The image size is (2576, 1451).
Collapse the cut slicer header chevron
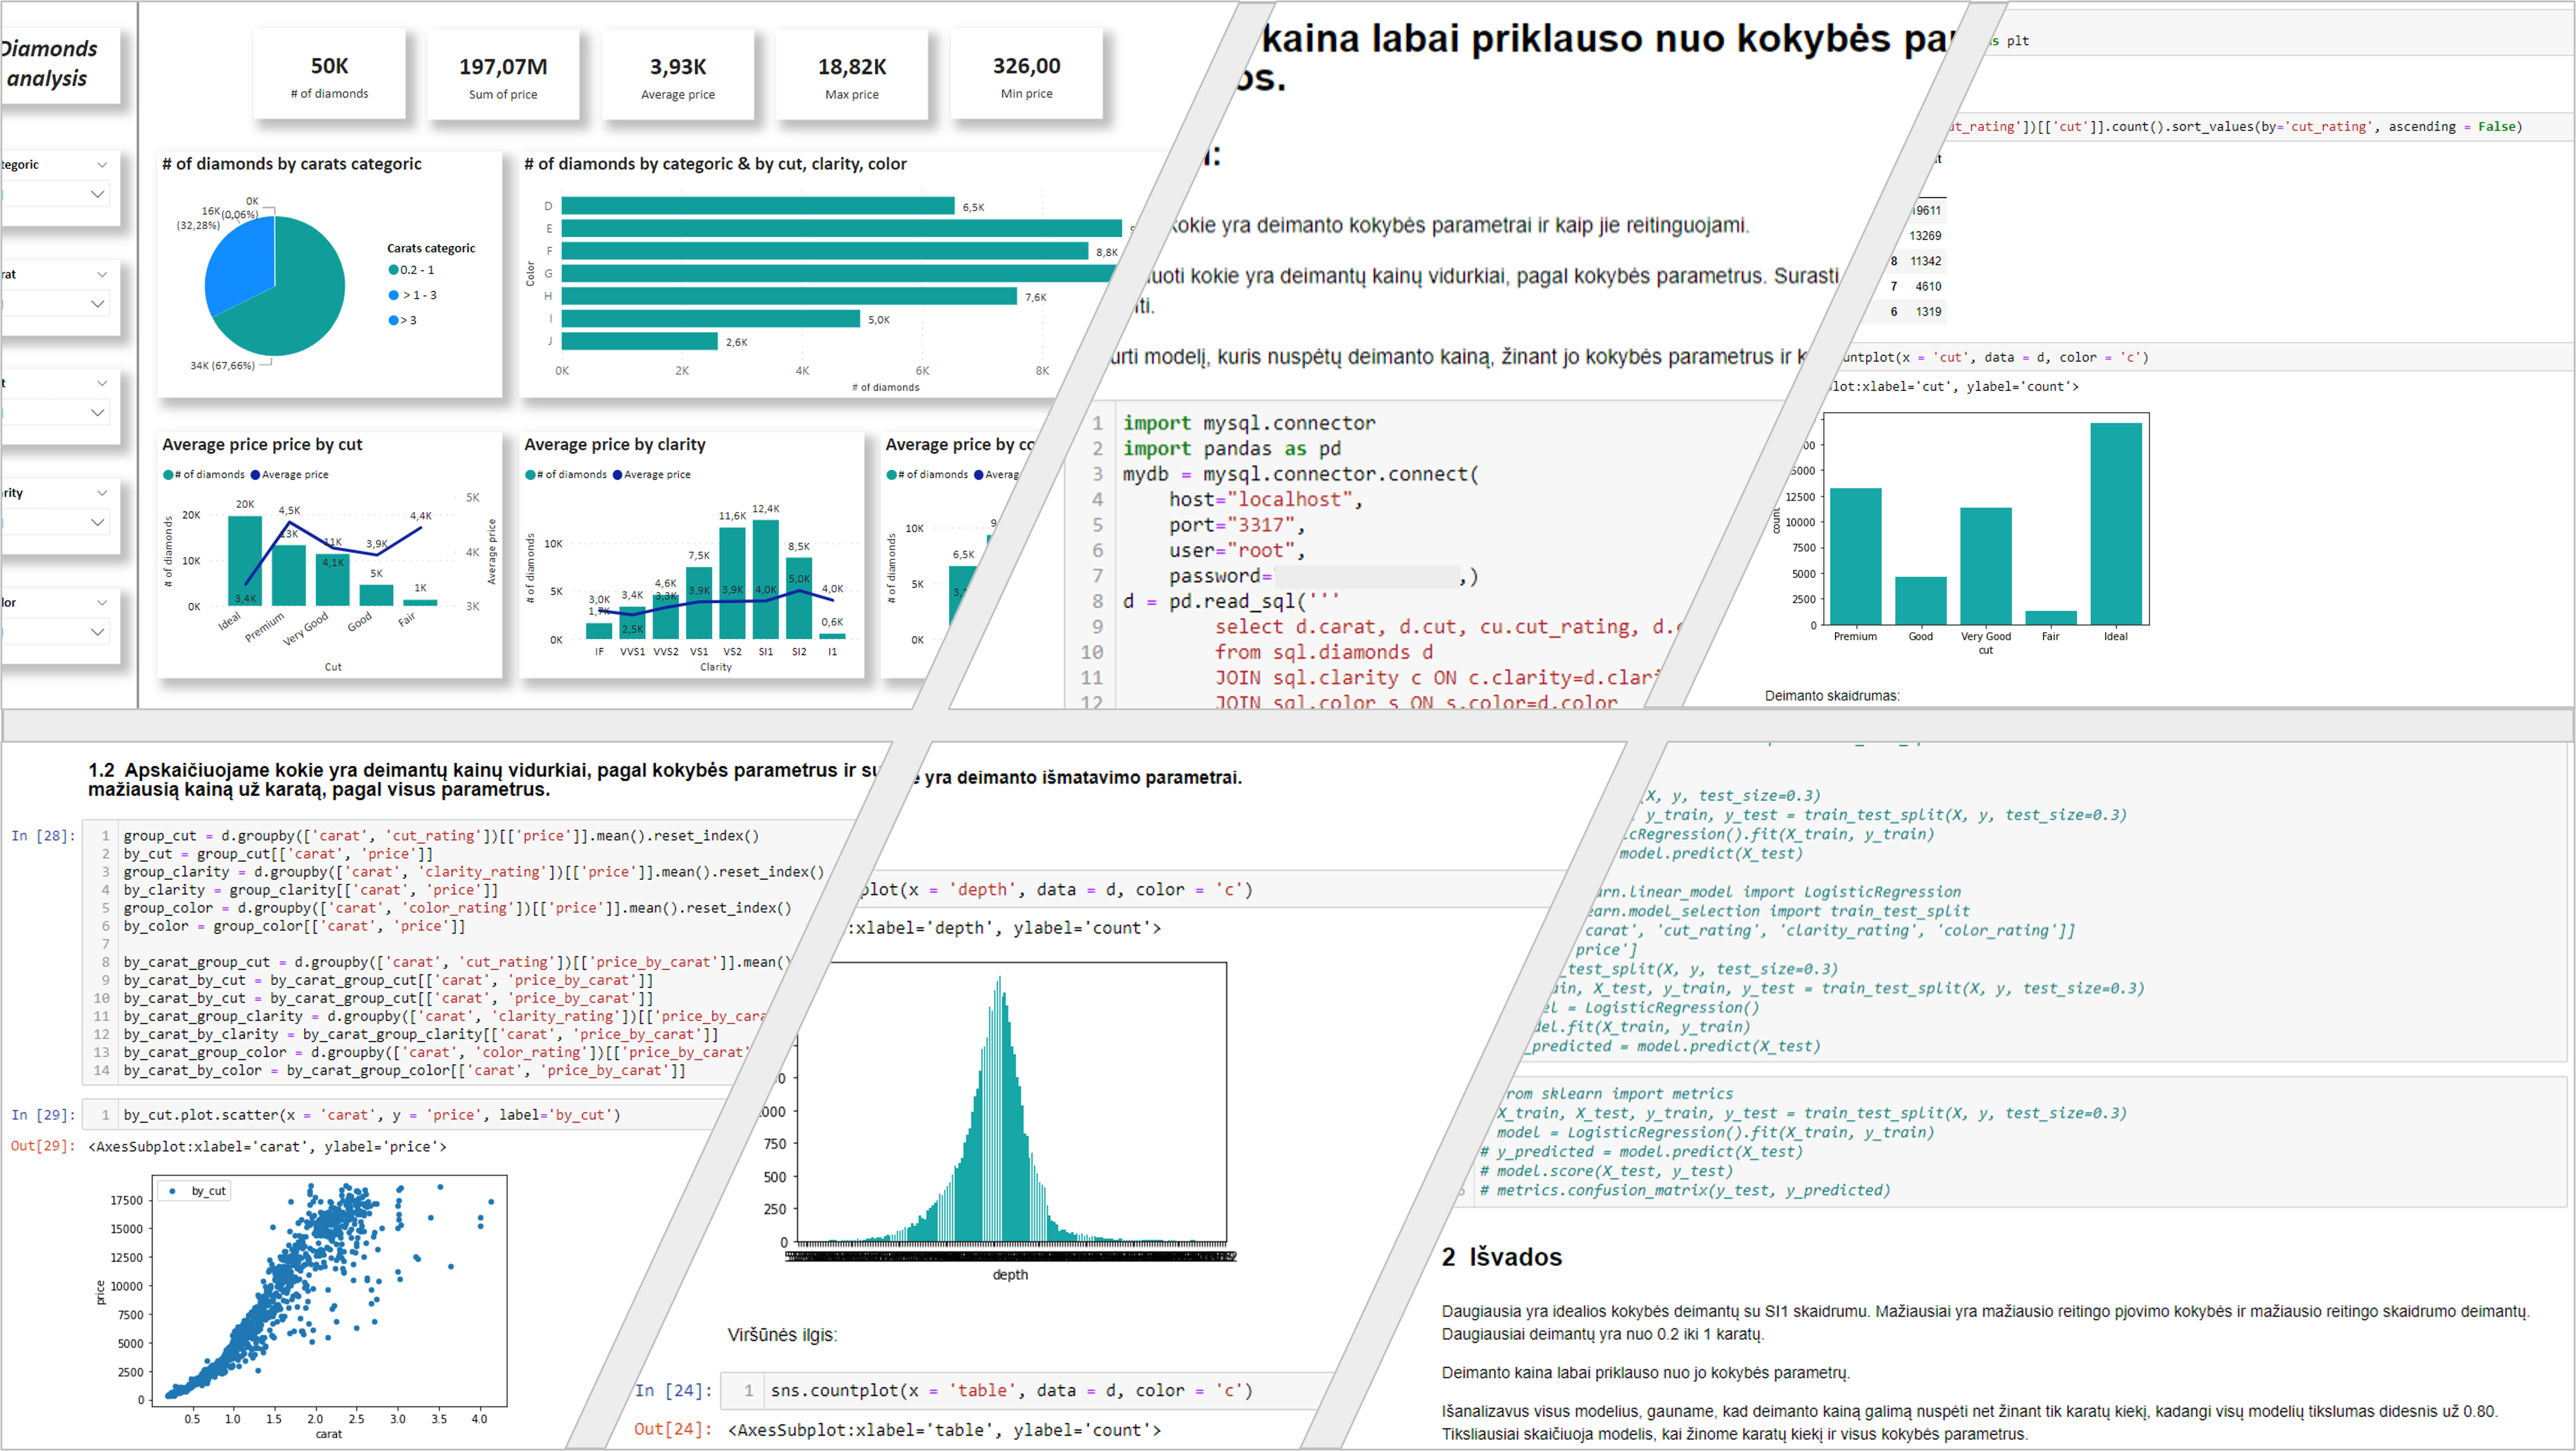point(102,383)
